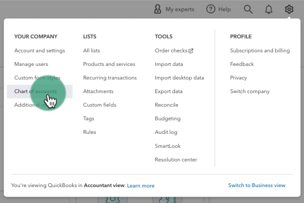The image size is (304, 203).
Task: Click the Search magnifier icon
Action: coord(248,9)
